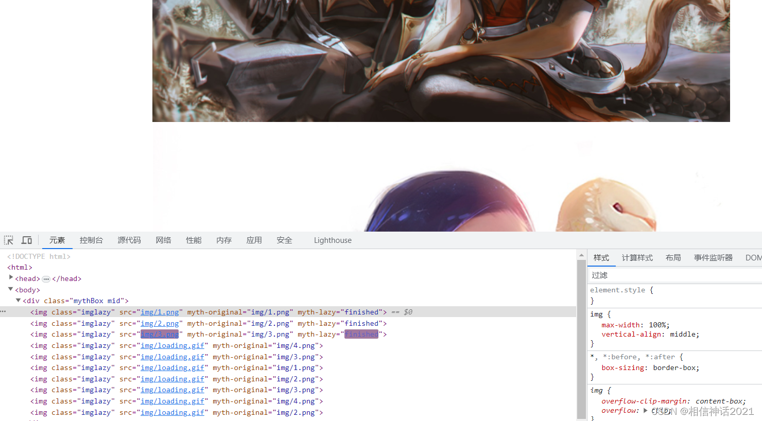The image size is (762, 421).
Task: Open the img/1.png src link
Action: 160,312
